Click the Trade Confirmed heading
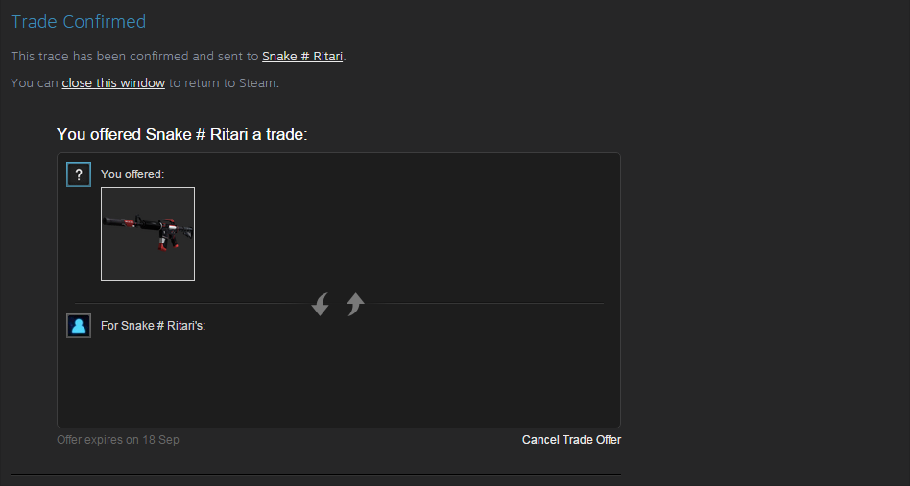910x486 pixels. point(79,21)
